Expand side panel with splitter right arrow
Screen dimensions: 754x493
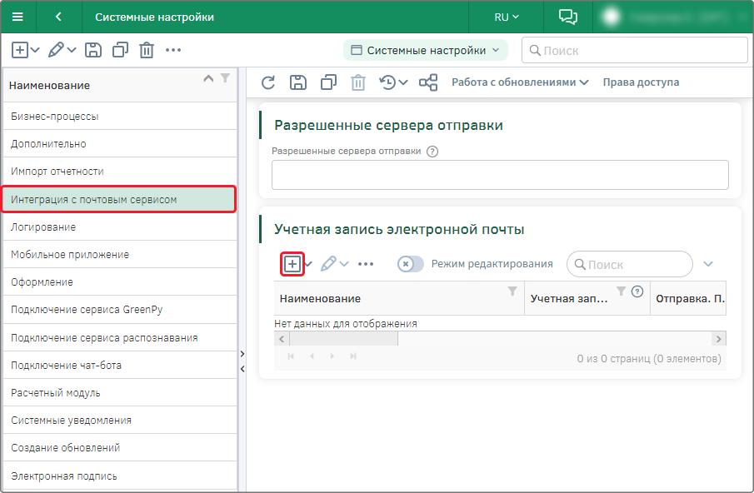(242, 354)
